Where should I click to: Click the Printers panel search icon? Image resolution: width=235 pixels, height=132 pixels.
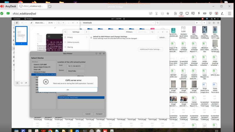click(152, 32)
